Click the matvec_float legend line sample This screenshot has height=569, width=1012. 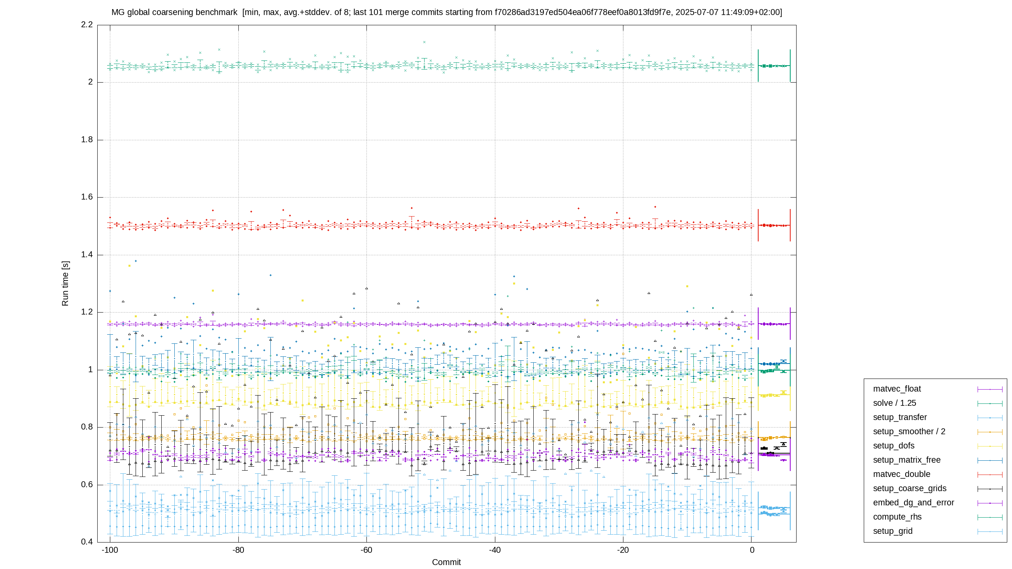pos(990,389)
